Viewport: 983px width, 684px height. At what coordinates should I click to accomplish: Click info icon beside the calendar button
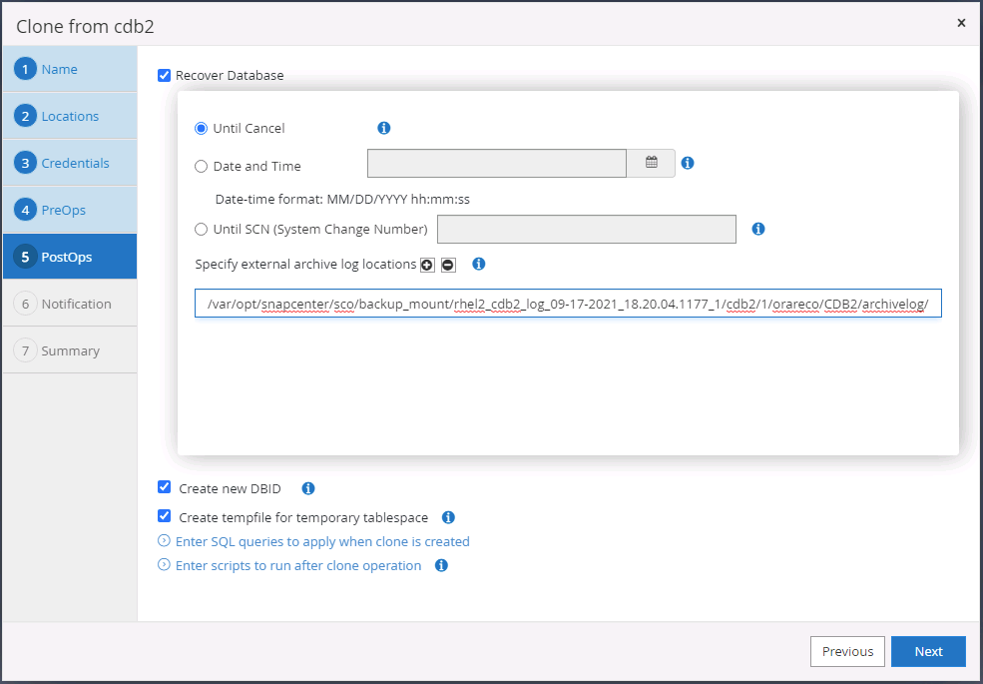coord(688,163)
